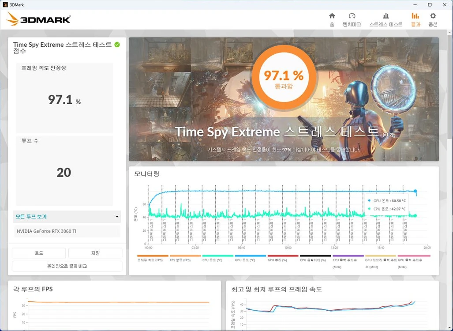Select the Results (결과) tab
Viewport: 453px width, 331px height.
416,20
